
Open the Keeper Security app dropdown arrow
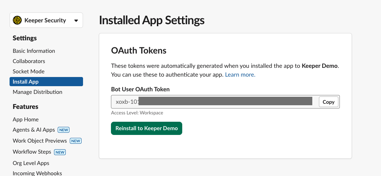[76, 21]
